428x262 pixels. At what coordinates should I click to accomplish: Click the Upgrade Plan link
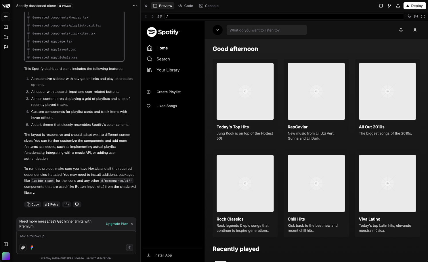click(117, 224)
